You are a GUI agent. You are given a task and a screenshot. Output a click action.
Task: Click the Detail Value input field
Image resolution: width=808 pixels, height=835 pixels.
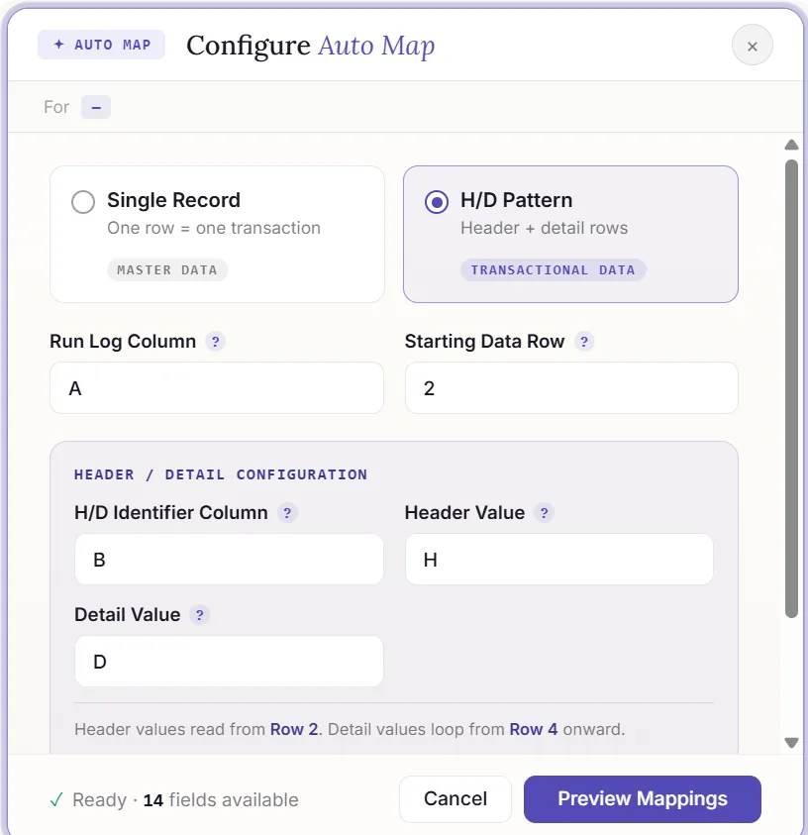[x=229, y=661]
